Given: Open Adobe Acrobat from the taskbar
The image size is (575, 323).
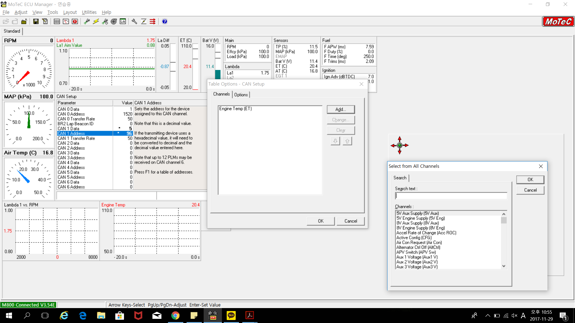Looking at the screenshot, I should (250, 316).
